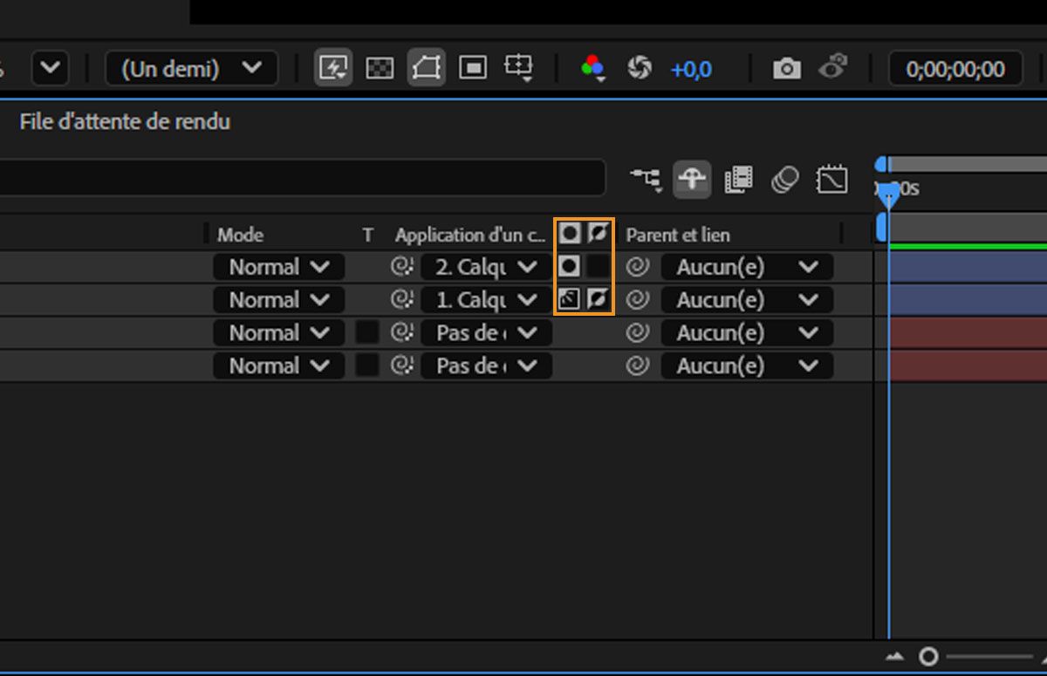Open the (Un demi) resolution dropdown
This screenshot has width=1047, height=676.
(x=192, y=68)
